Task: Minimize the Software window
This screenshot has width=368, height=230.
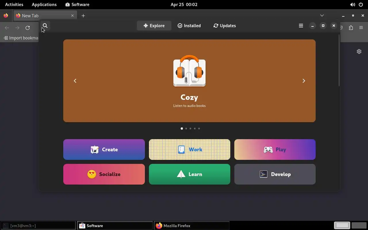Action: tap(313, 26)
